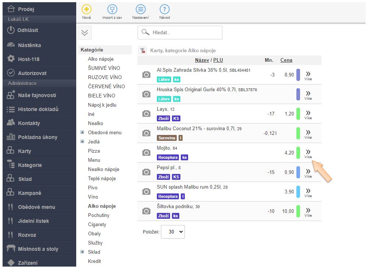Clear the category filter icon

click(x=143, y=51)
